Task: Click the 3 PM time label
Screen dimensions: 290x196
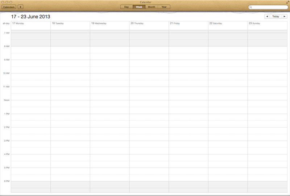Action: click(x=7, y=141)
